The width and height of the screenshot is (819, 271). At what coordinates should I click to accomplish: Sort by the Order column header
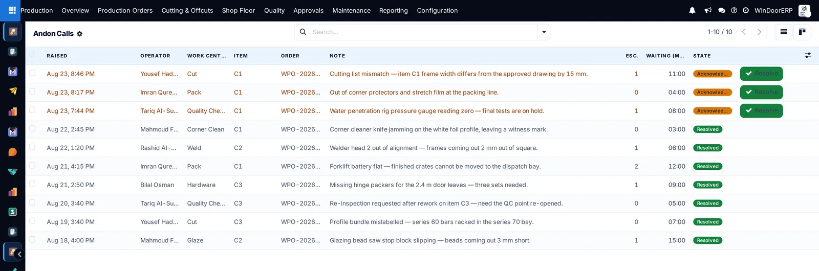290,56
